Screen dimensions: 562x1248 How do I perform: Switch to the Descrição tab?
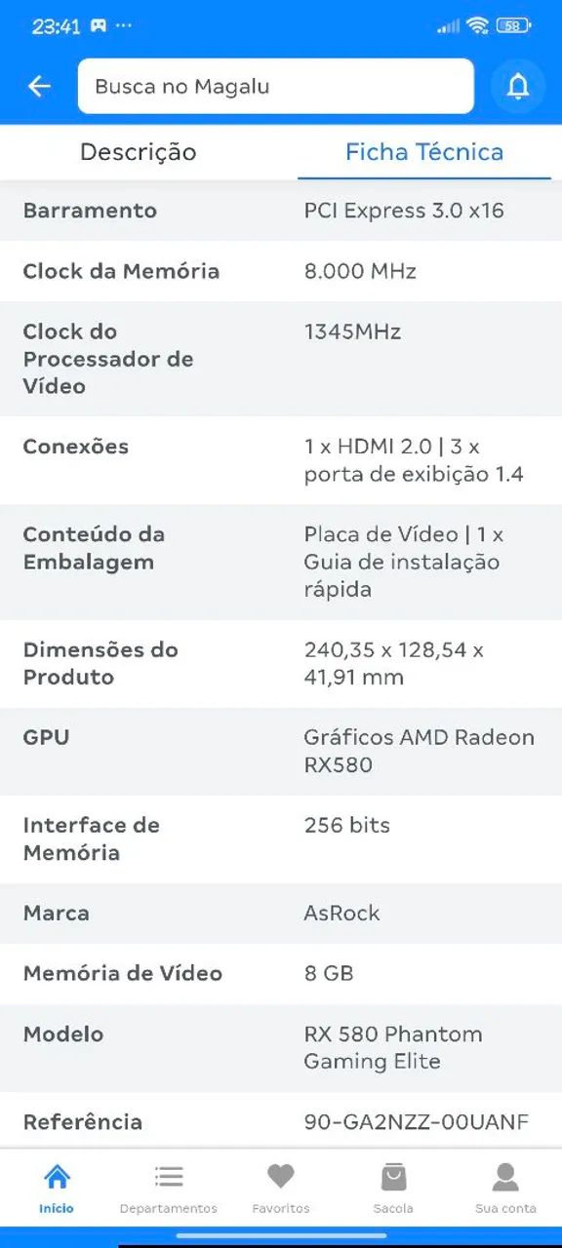tap(138, 152)
